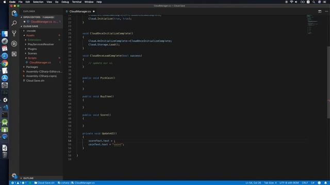Click the errors and warnings count in status bar

click(x=19, y=183)
